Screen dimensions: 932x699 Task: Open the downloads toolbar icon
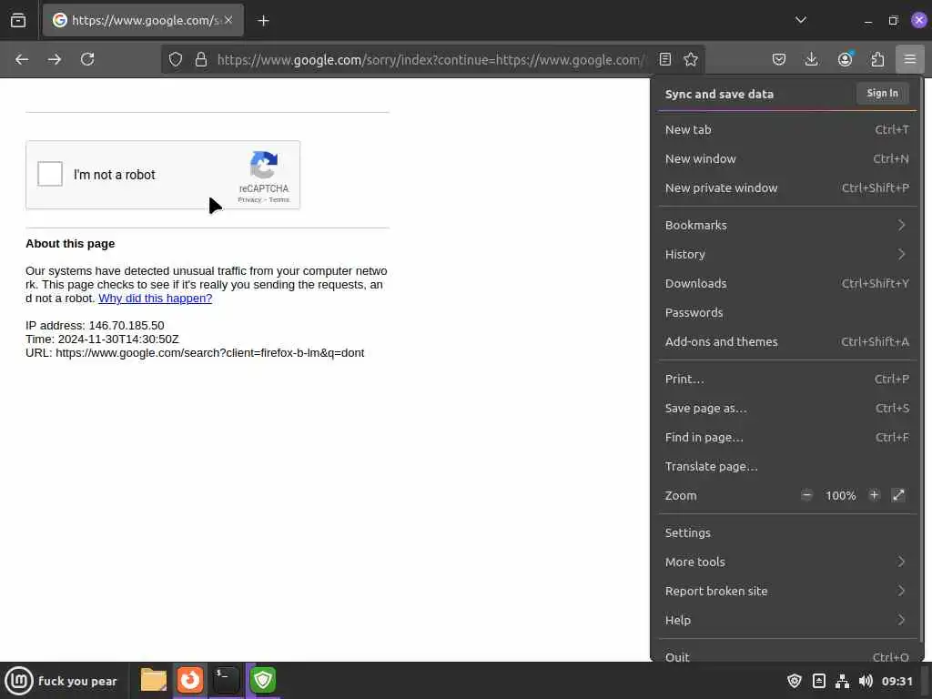point(811,59)
